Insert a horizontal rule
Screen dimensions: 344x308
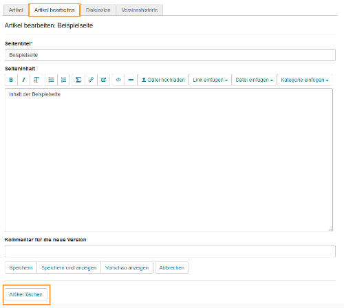coord(131,80)
